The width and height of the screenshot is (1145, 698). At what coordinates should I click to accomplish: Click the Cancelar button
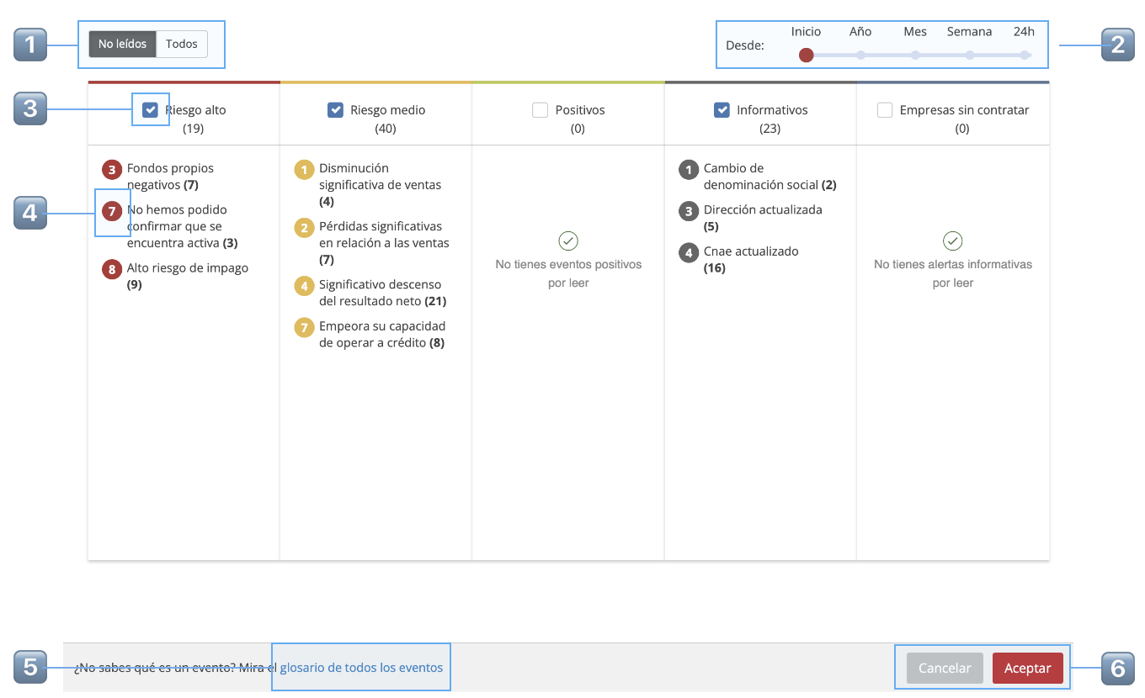(944, 668)
